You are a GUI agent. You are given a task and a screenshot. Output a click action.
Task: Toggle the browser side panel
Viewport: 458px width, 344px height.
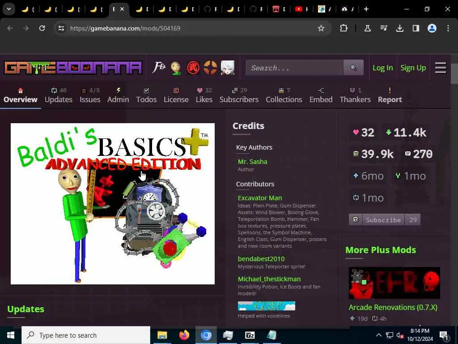(x=416, y=28)
